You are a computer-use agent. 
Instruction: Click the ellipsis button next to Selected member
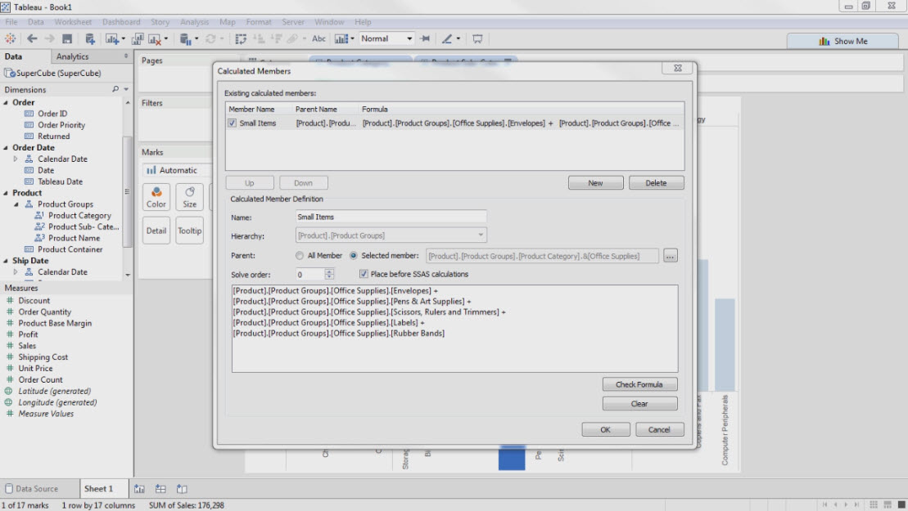[x=671, y=256]
